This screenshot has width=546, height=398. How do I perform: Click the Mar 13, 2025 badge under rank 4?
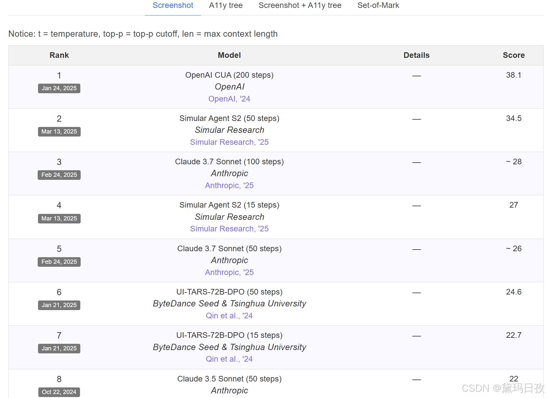click(59, 219)
